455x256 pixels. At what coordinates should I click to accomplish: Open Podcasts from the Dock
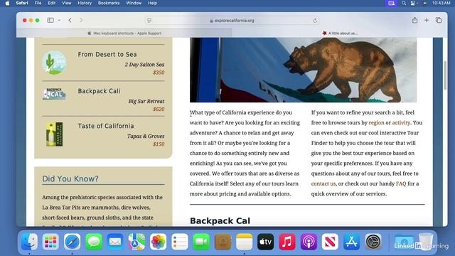tap(309, 242)
